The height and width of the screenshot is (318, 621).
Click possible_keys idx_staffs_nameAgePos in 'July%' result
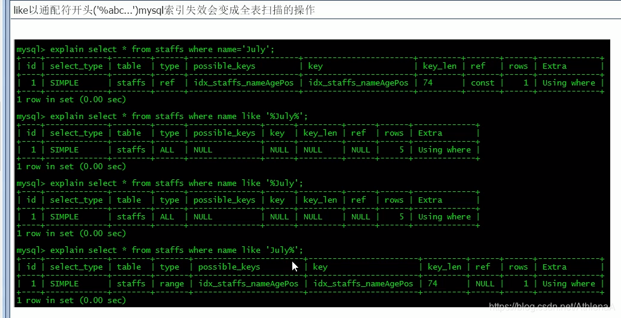tap(248, 283)
